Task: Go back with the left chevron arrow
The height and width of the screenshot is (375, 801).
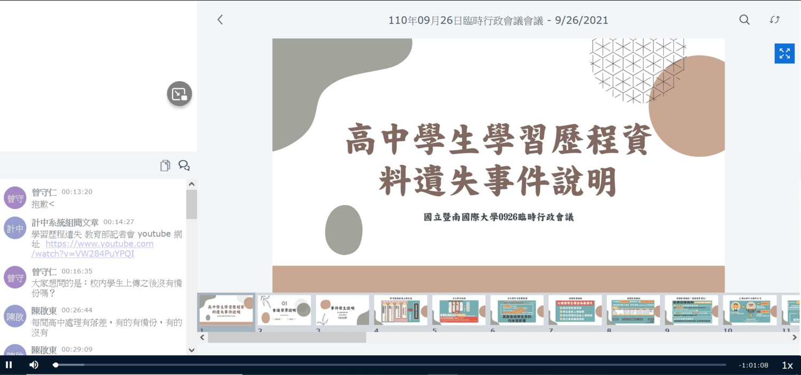Action: (220, 20)
